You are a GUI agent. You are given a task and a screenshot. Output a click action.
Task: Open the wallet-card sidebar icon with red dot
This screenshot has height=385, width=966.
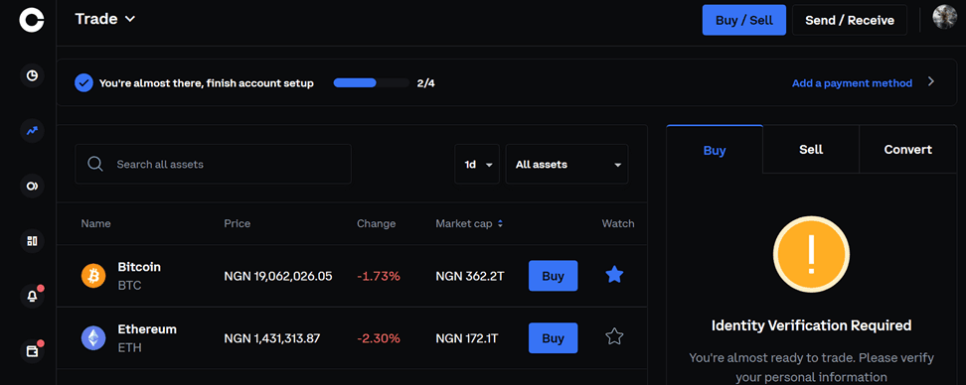32,352
